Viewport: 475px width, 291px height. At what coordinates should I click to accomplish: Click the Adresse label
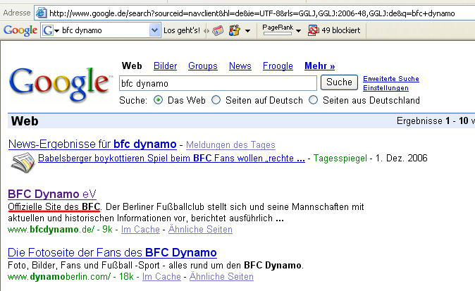tap(17, 13)
